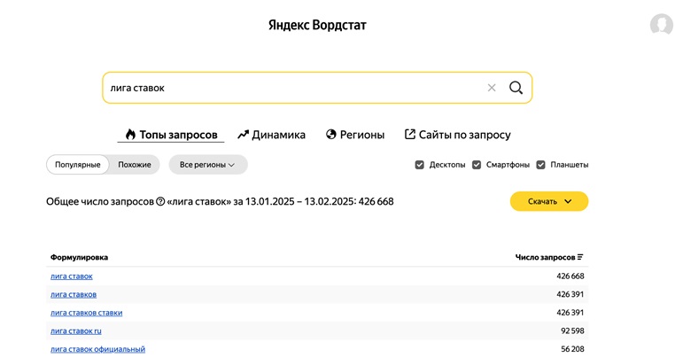Screen dimensions: 675x358
Task: Click the 426 668 count in first table row
Action: 570,276
